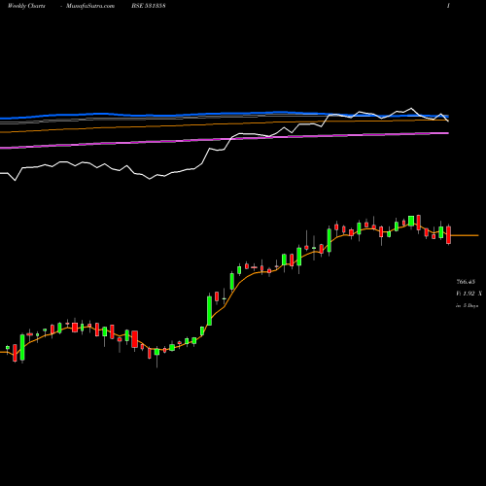Click the last red candlestick on the chart
Image resolution: width=486 pixels, height=486 pixels.
[448, 234]
